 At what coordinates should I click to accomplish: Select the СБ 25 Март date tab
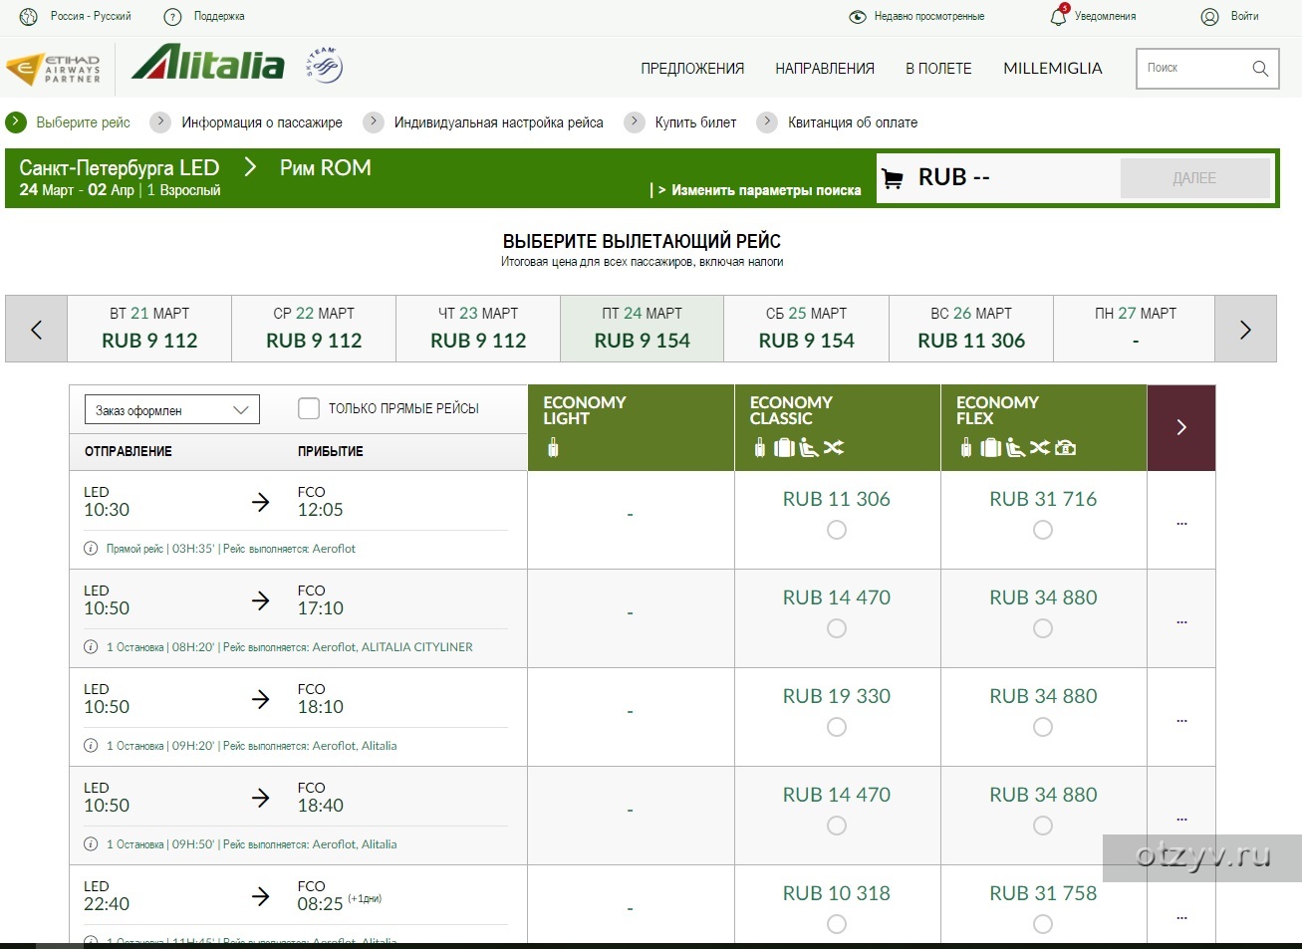807,329
